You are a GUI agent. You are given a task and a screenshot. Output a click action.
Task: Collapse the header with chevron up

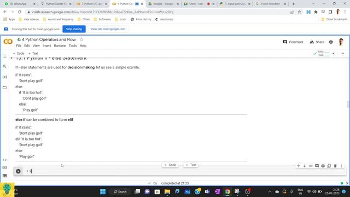[343, 54]
